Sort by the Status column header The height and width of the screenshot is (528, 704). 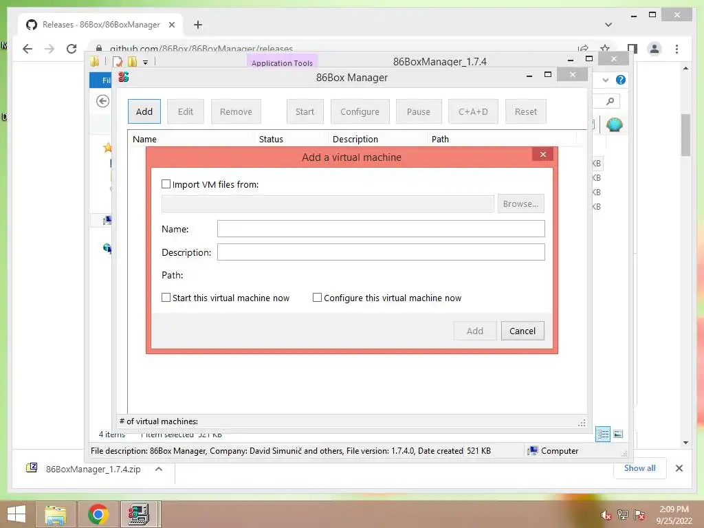pos(291,139)
